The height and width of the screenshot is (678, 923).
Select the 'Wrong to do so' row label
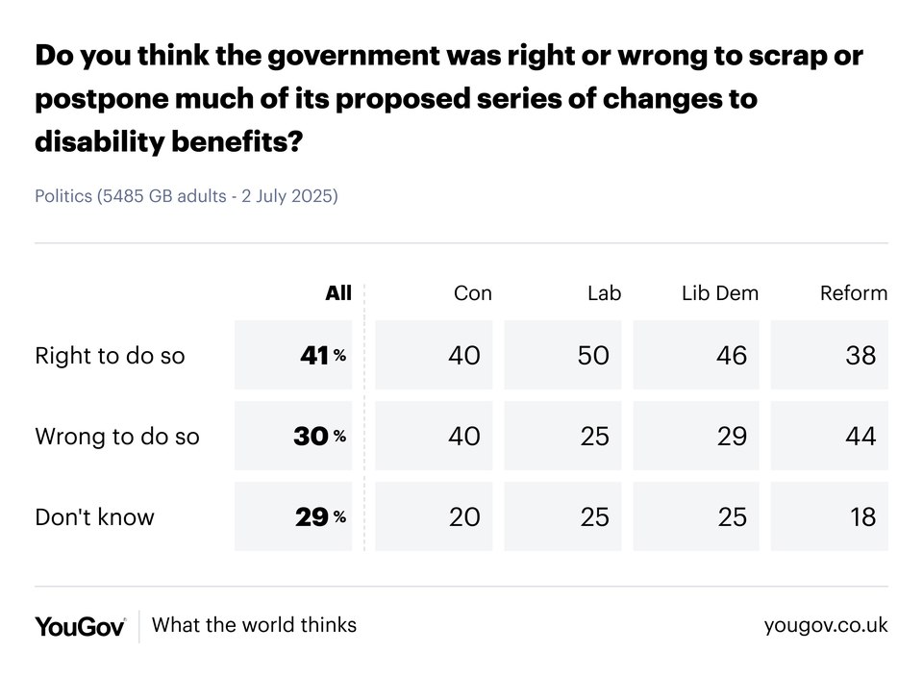coord(117,437)
